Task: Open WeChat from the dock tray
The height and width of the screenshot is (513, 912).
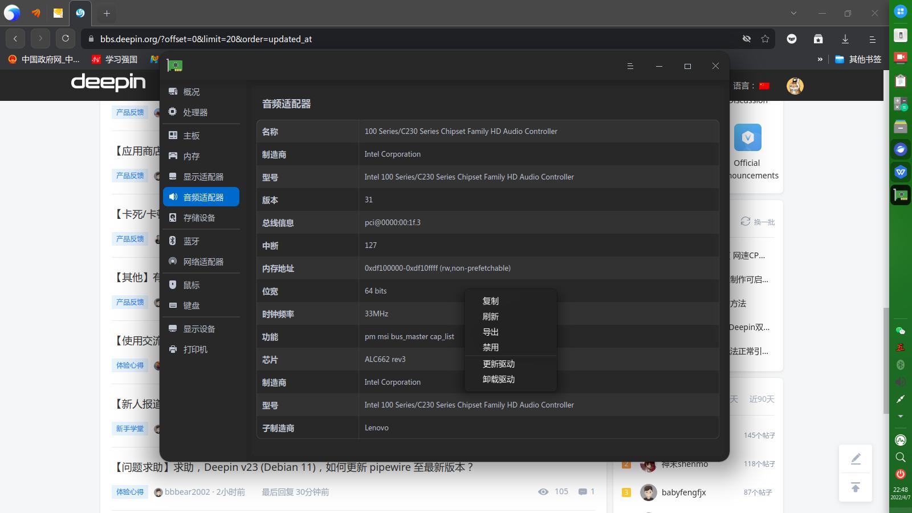Action: tap(901, 331)
